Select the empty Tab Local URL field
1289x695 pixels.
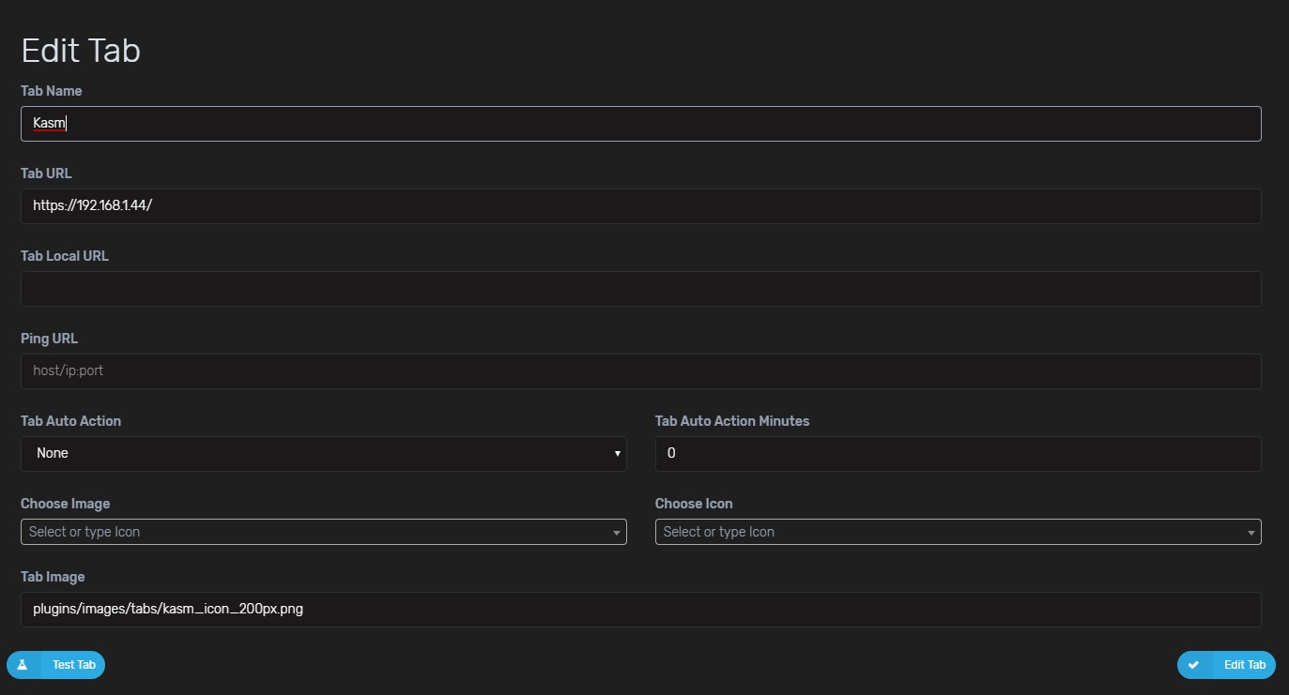coord(640,289)
